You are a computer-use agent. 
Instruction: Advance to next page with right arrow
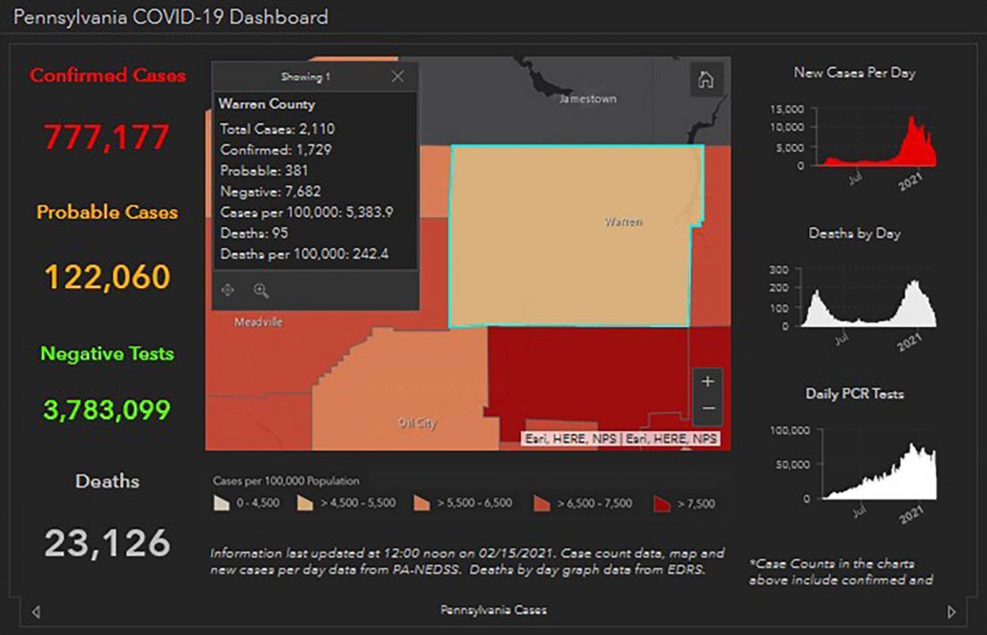pos(952,613)
